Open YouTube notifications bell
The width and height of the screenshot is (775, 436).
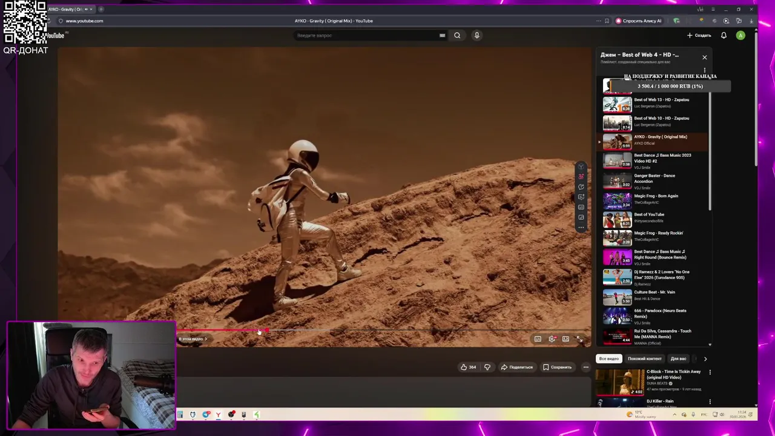tap(724, 35)
